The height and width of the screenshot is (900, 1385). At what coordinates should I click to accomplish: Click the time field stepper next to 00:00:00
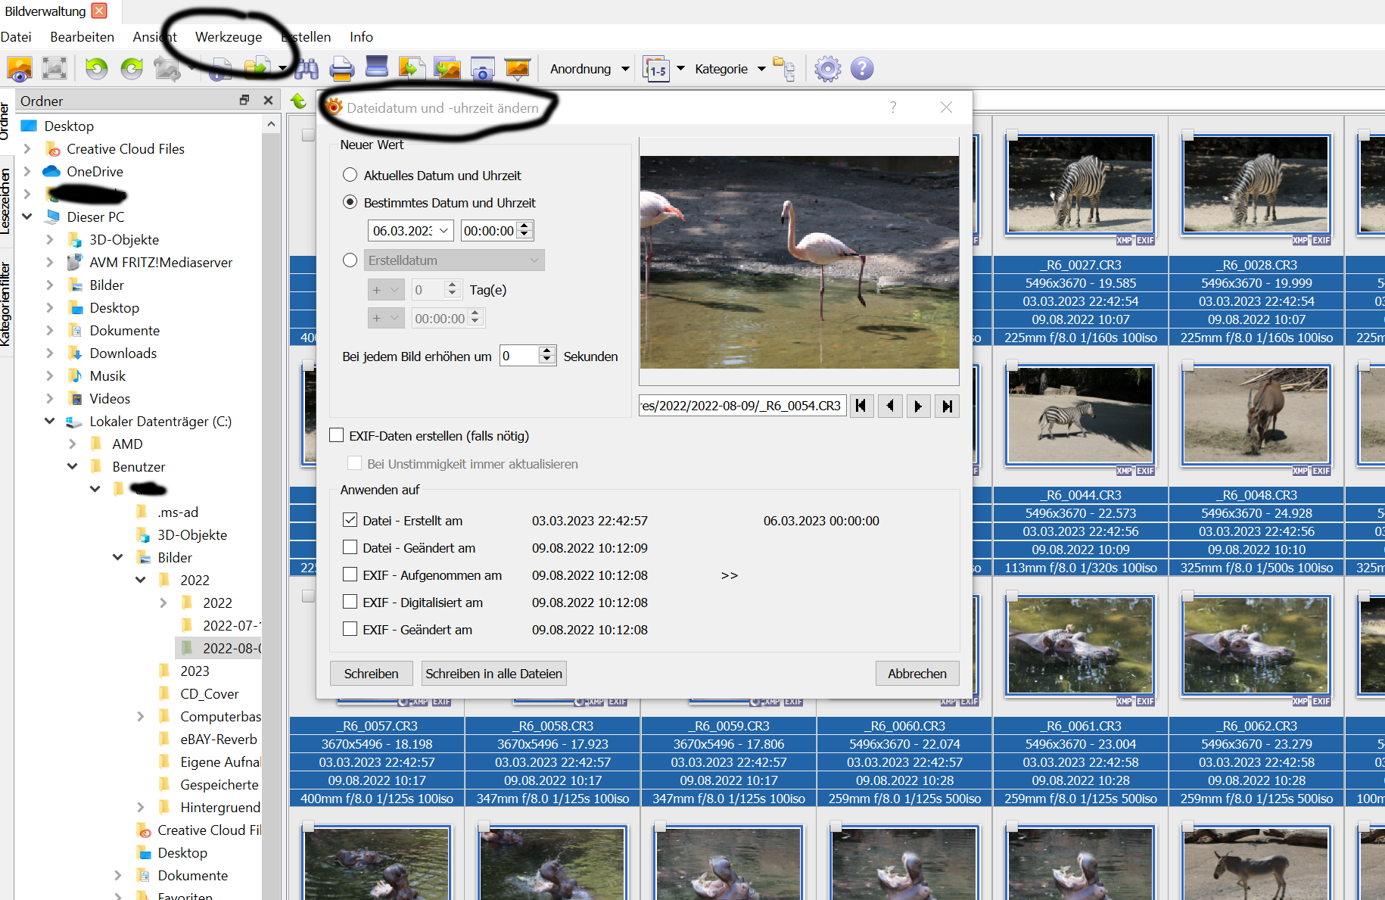[524, 231]
